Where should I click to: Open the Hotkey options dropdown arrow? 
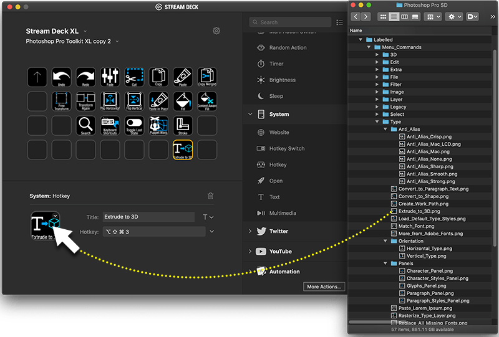tap(211, 232)
